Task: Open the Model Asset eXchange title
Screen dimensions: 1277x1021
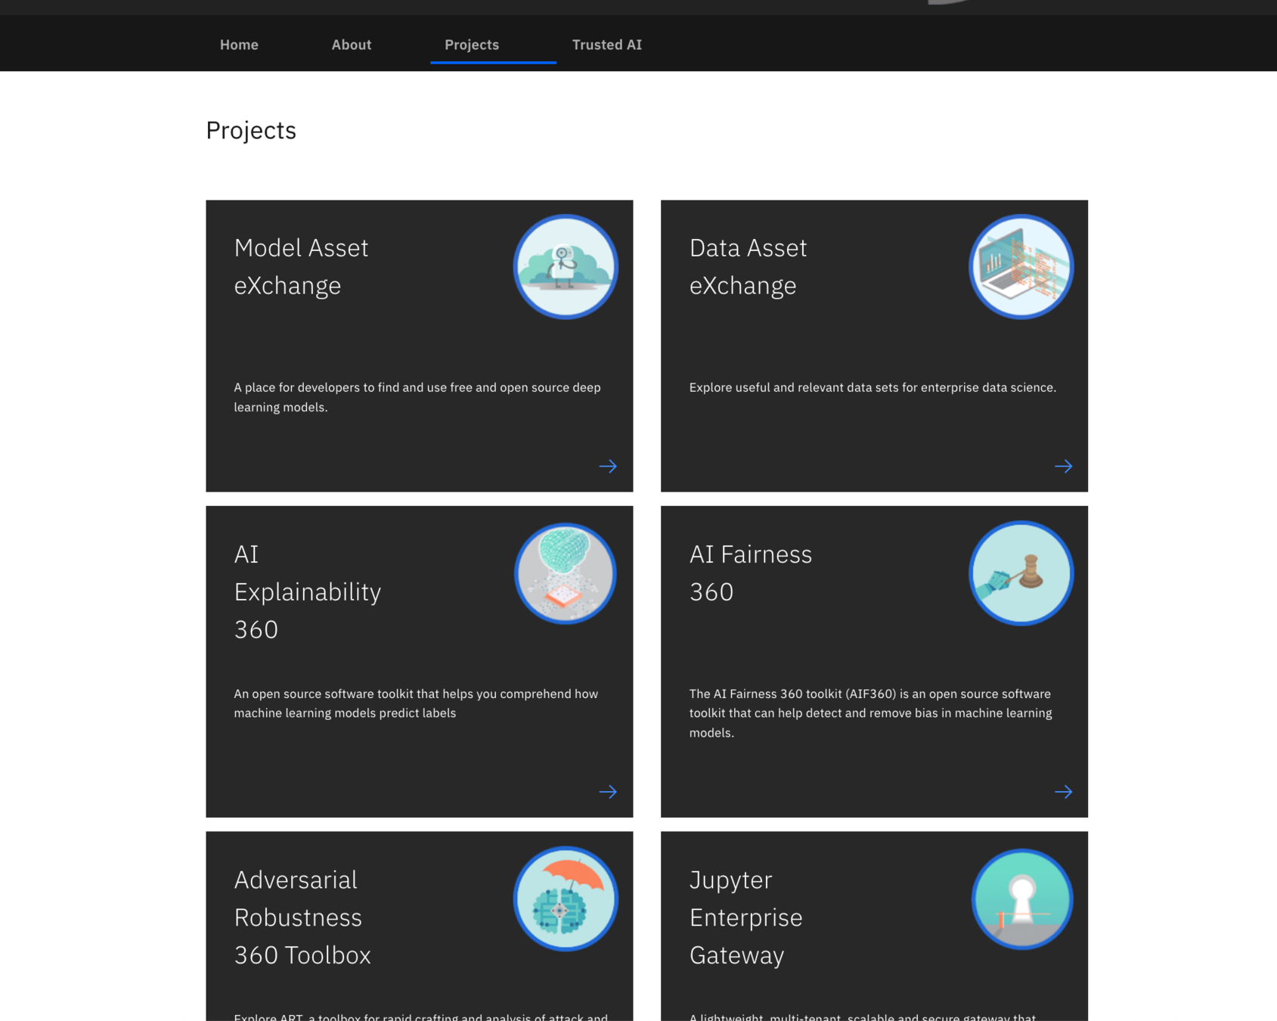Action: 301,266
